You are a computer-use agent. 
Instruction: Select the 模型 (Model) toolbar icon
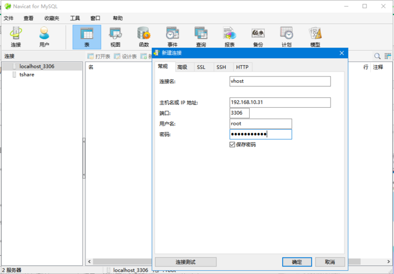pyautogui.click(x=315, y=37)
